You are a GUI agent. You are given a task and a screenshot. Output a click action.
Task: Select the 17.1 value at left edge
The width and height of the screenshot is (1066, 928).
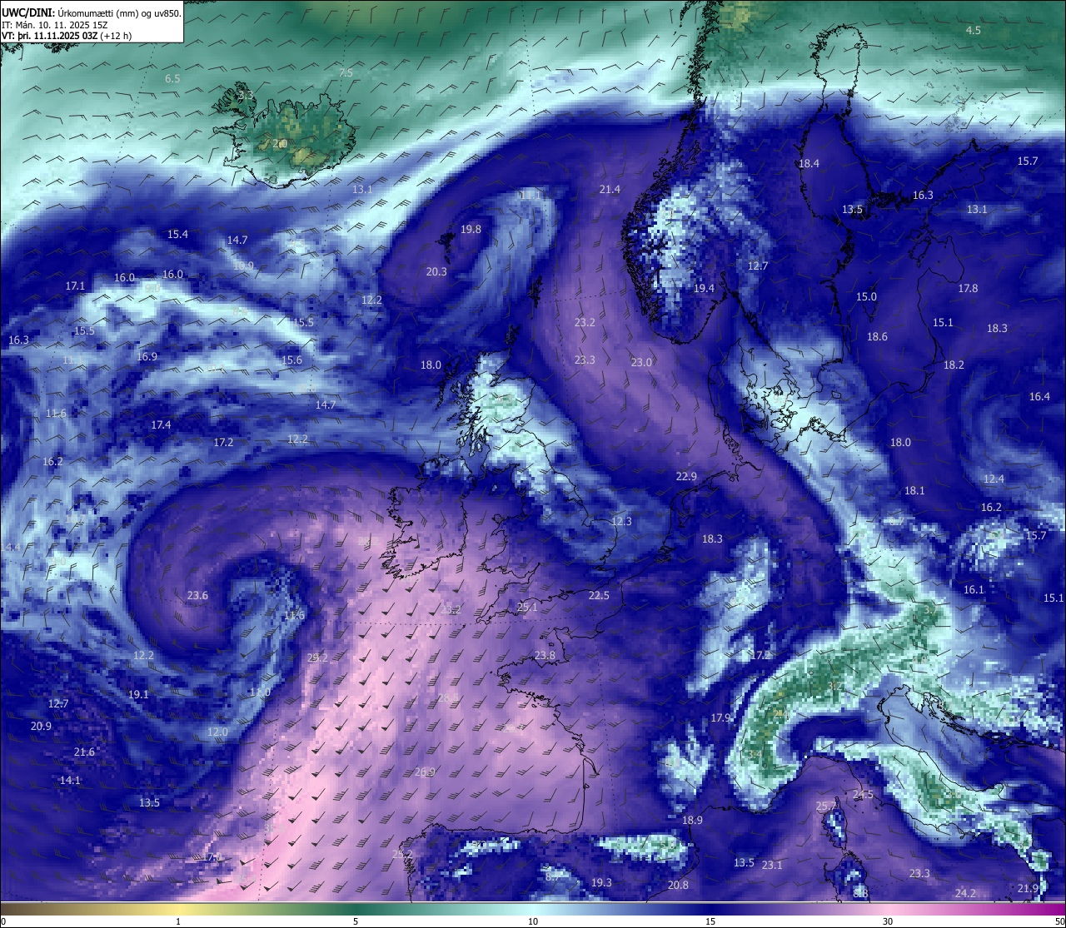[75, 286]
